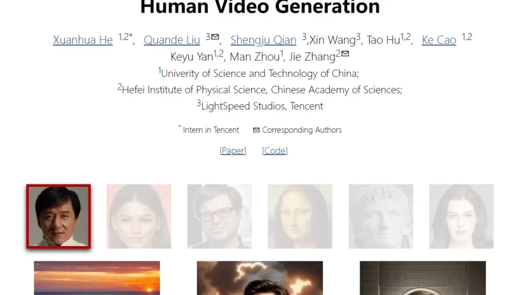Image resolution: width=525 pixels, height=295 pixels.
Task: Click envelope icon after Jie Zhang
Action: point(345,53)
